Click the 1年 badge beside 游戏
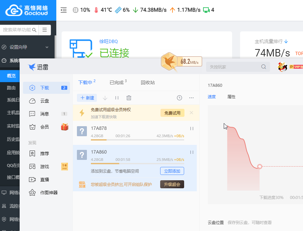This screenshot has height=231, width=303. [x=65, y=167]
